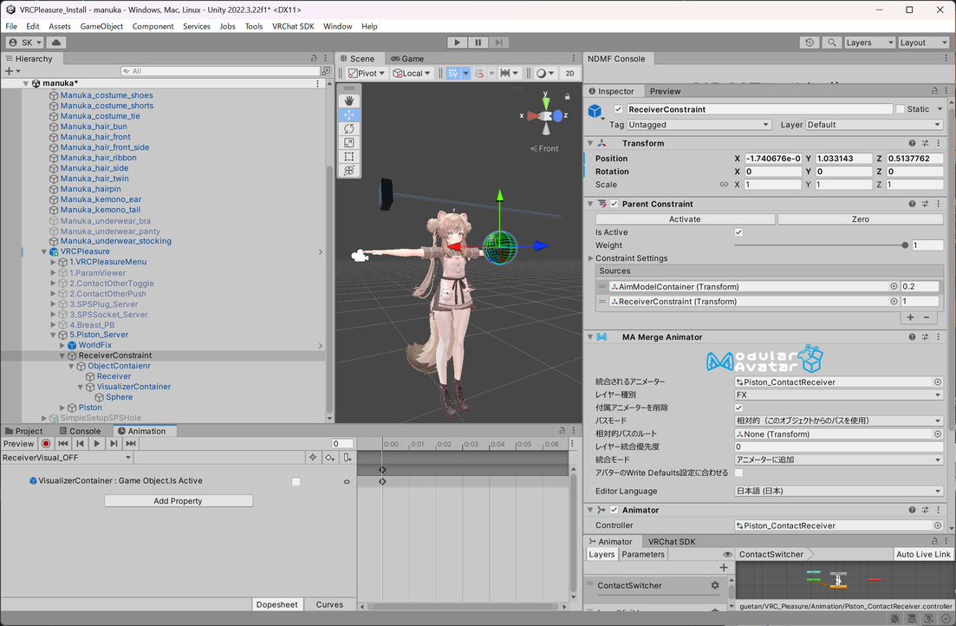
Task: Toggle Parent Constraint enabled checkbox
Action: coord(614,204)
